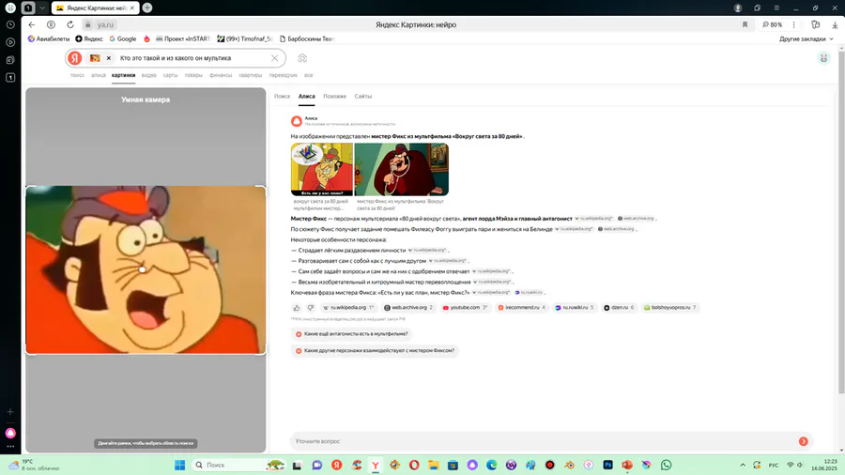Viewport: 845px width, 475px height.
Task: Open a new tab with the plus button
Action: click(x=147, y=8)
